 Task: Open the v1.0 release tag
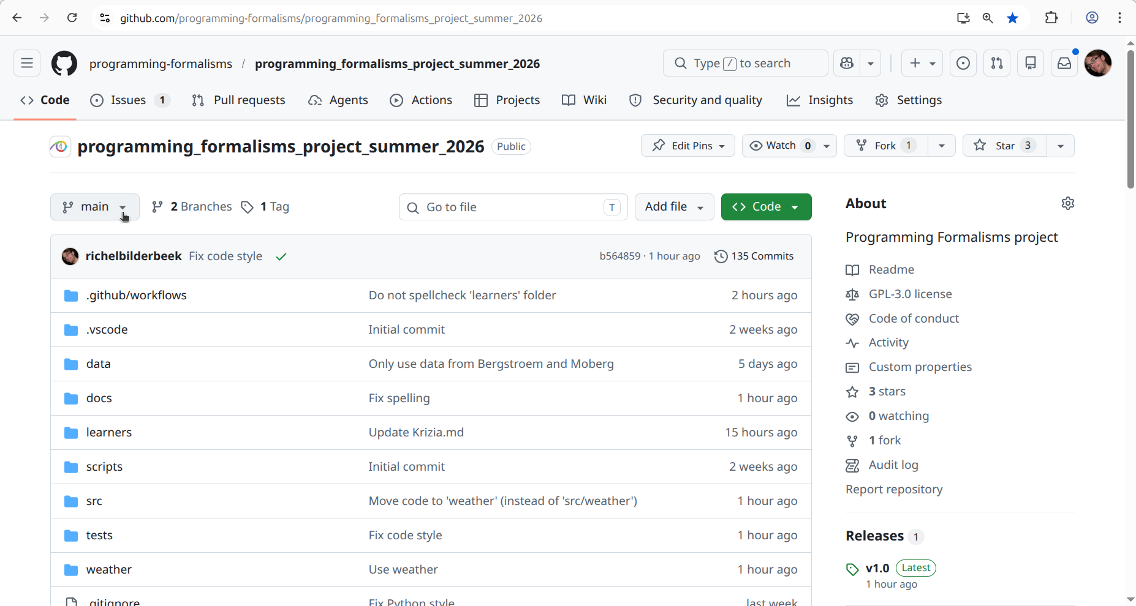pyautogui.click(x=877, y=568)
